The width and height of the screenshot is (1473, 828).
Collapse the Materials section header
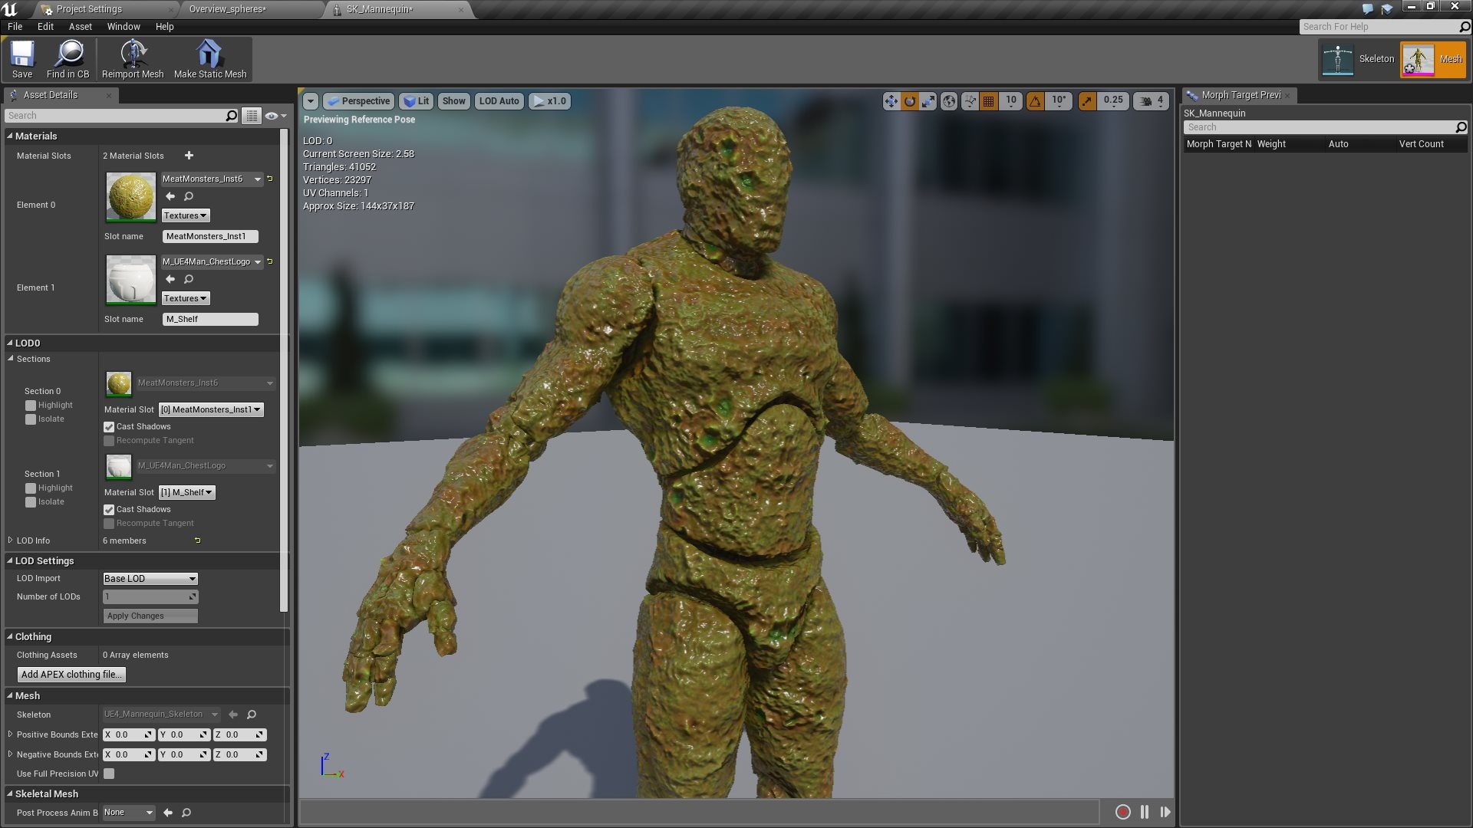click(x=11, y=136)
